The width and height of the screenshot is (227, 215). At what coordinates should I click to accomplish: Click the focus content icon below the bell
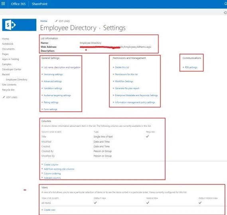coord(225,13)
